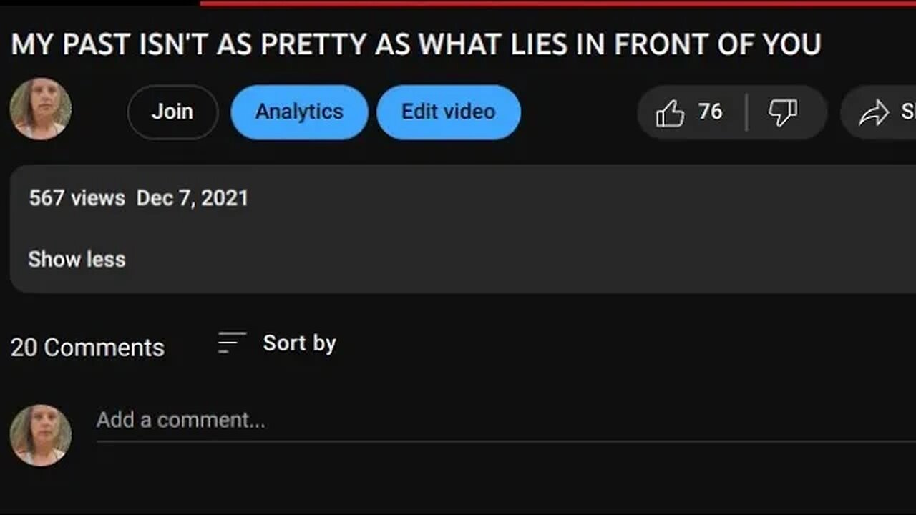Image resolution: width=916 pixels, height=515 pixels.
Task: Open the channel avatar beside Join
Action: pos(41,109)
